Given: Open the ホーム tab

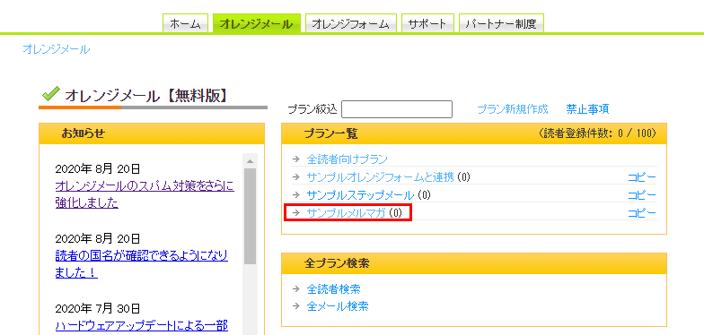Looking at the screenshot, I should (x=185, y=23).
